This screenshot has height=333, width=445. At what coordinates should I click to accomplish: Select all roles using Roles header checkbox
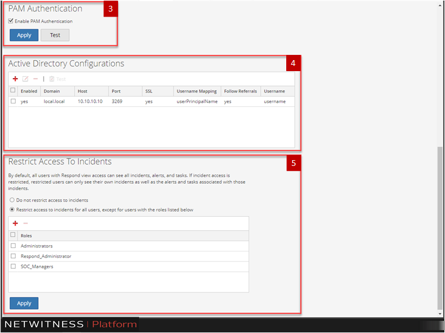click(x=13, y=235)
